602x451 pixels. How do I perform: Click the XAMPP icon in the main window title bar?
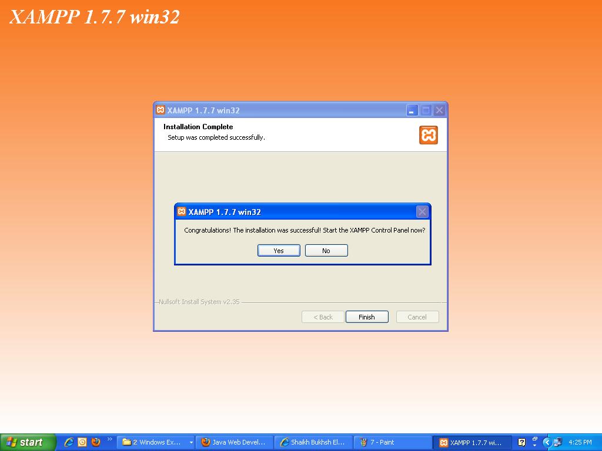[160, 109]
